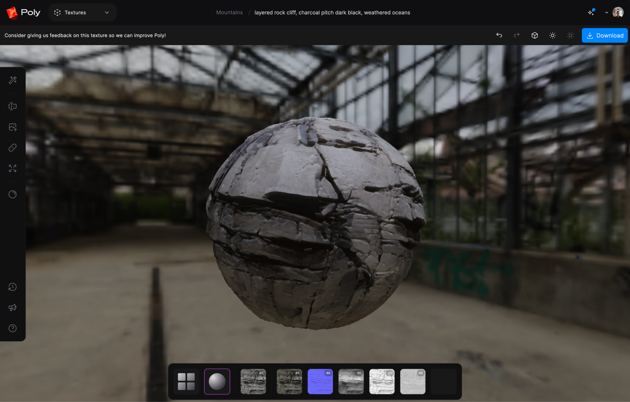This screenshot has height=402, width=630.
Task: Click the Poly logo
Action: 23,13
